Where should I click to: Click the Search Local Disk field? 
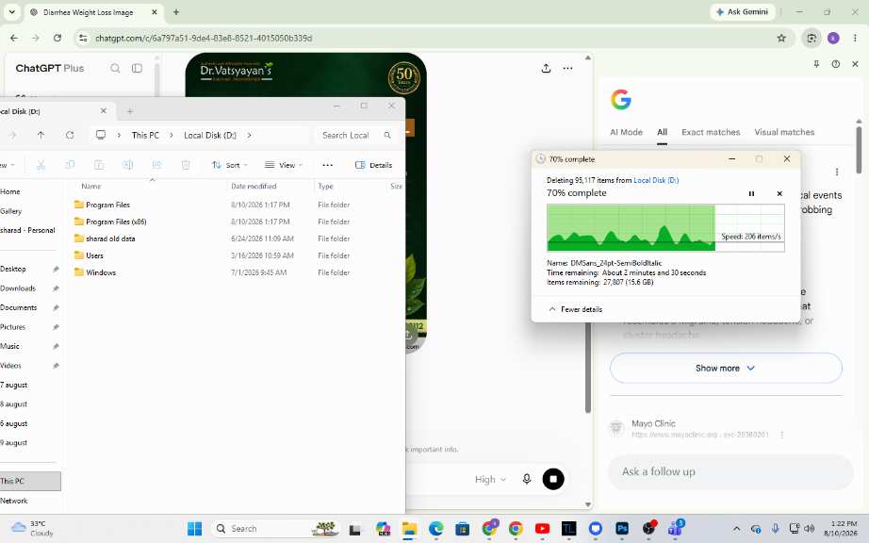[x=356, y=135]
